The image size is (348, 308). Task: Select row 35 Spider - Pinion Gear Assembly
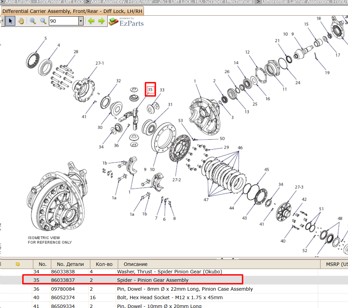174,280
